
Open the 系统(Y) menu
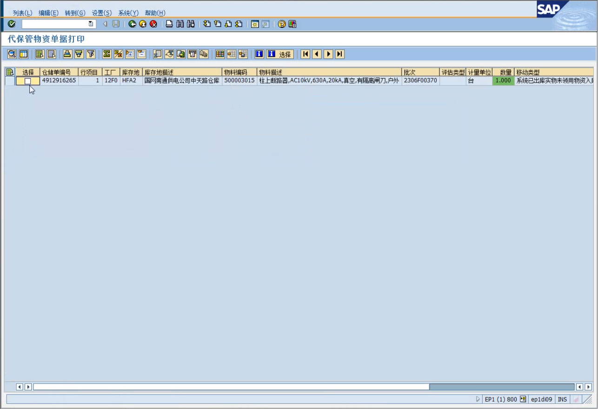128,13
